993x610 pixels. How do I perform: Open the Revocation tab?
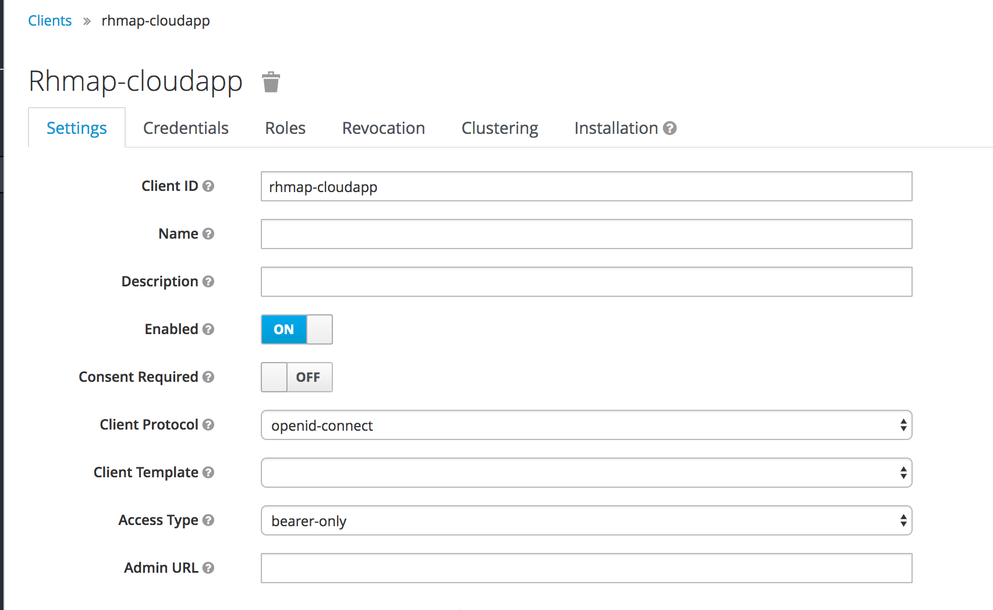point(384,128)
